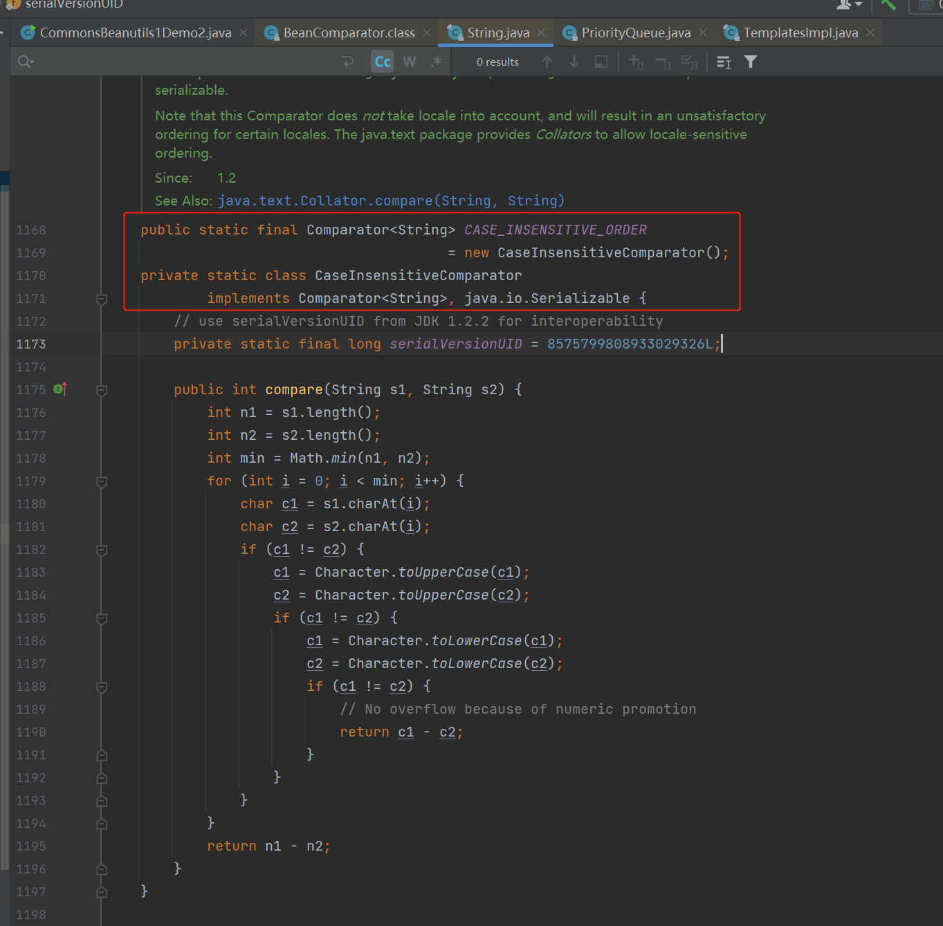This screenshot has height=926, width=943.
Task: Click s1.charAt(i) on line 1180
Action: coord(372,503)
